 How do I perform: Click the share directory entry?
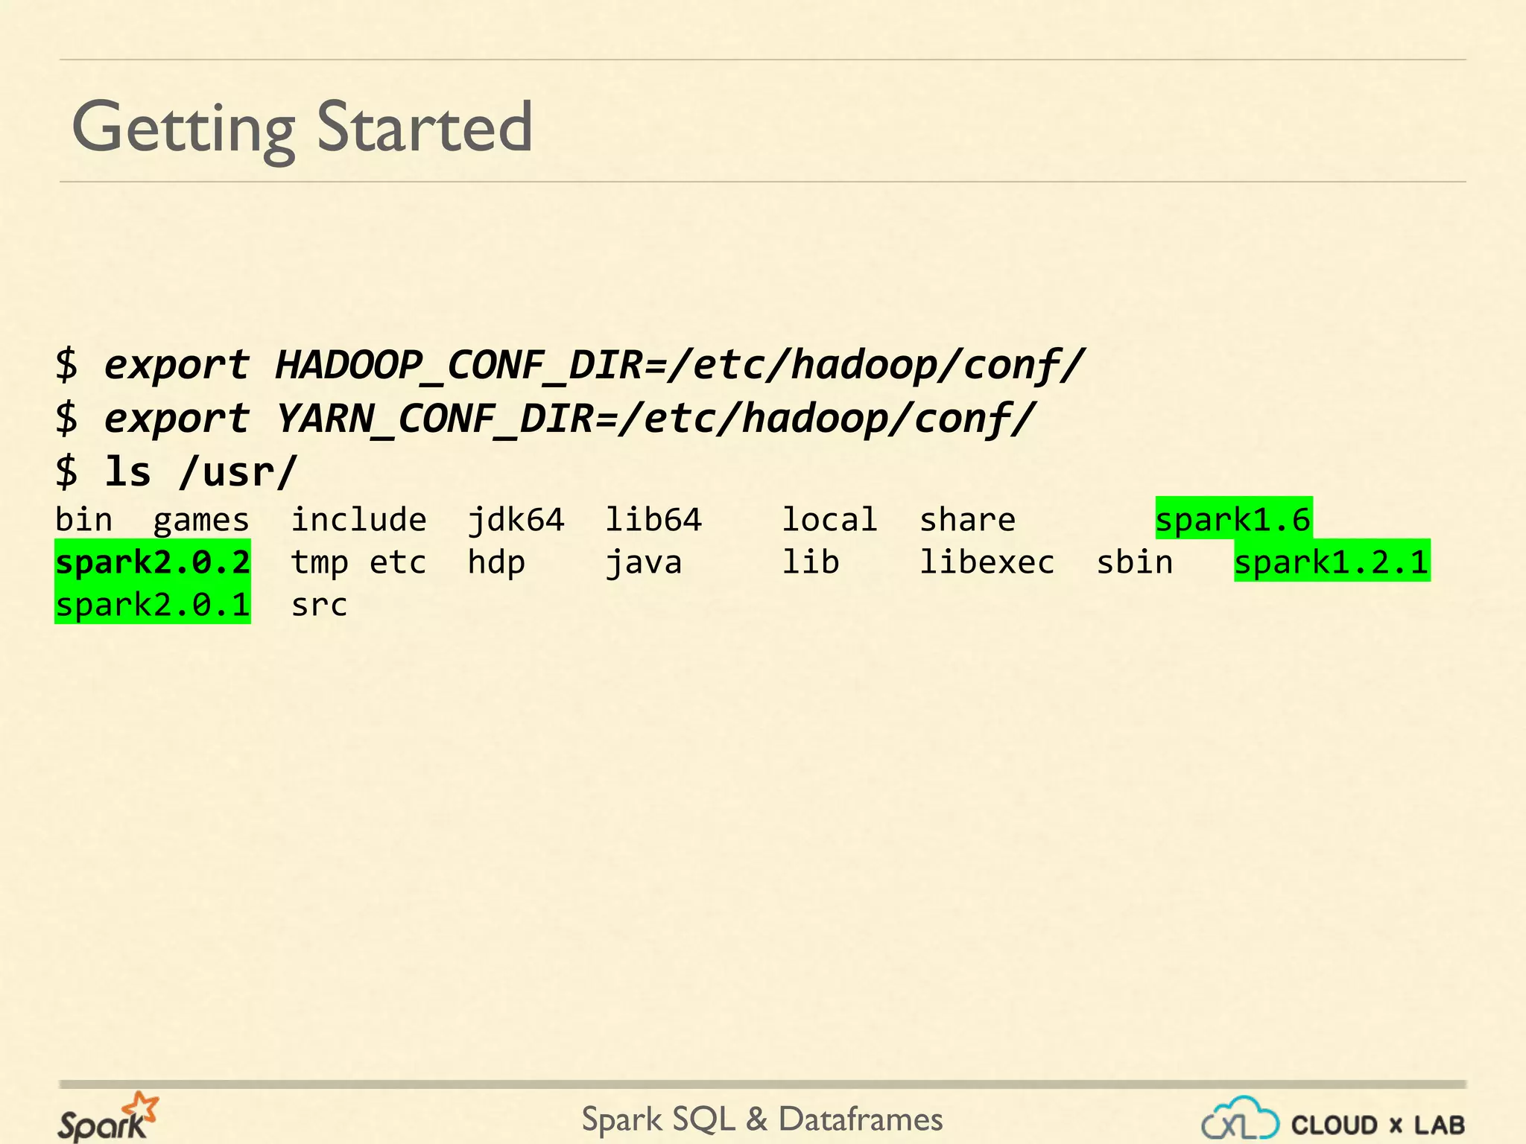[x=967, y=519]
